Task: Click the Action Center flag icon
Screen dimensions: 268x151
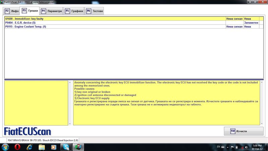Action: pos(232,147)
